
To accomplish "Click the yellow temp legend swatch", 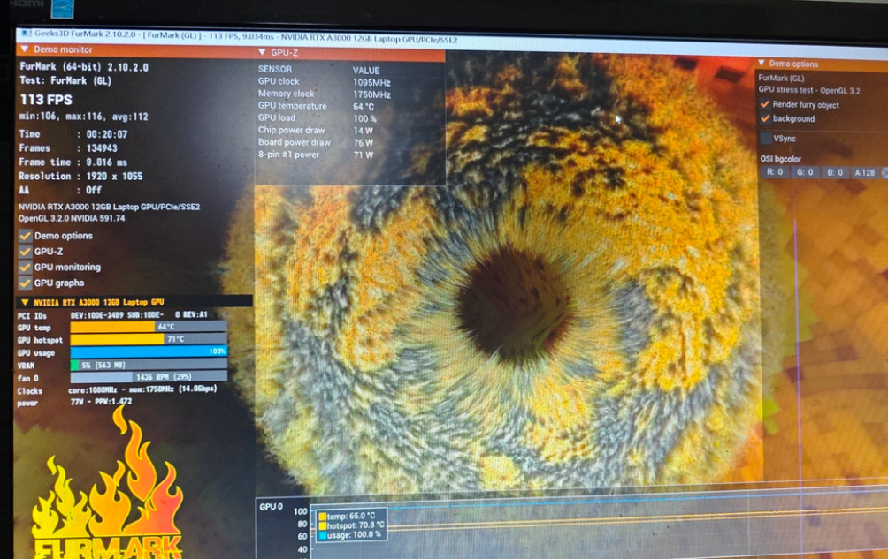I will coord(322,516).
